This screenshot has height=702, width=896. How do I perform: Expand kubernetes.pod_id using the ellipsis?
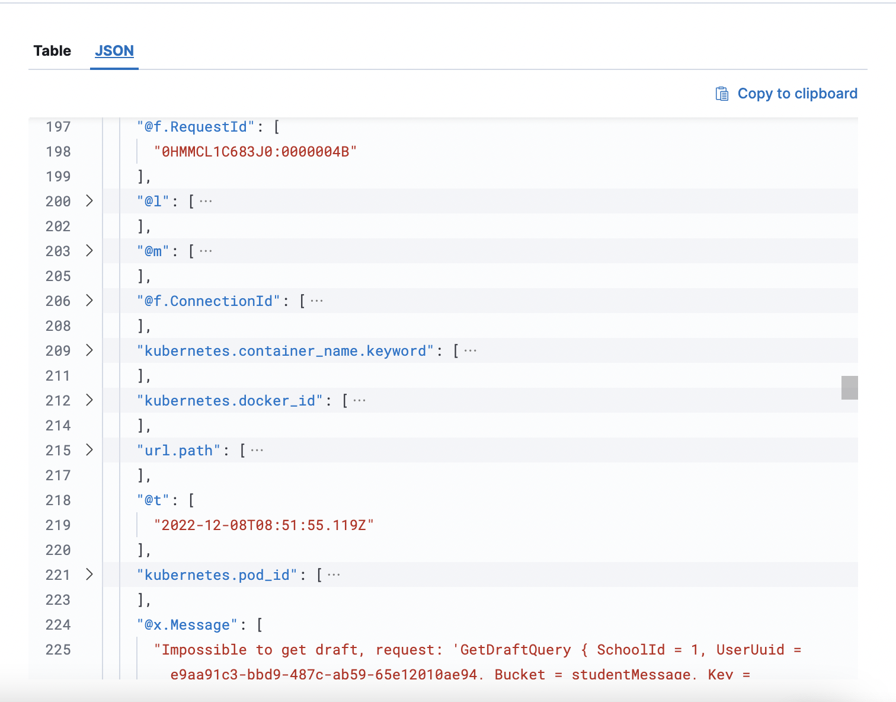pos(333,574)
